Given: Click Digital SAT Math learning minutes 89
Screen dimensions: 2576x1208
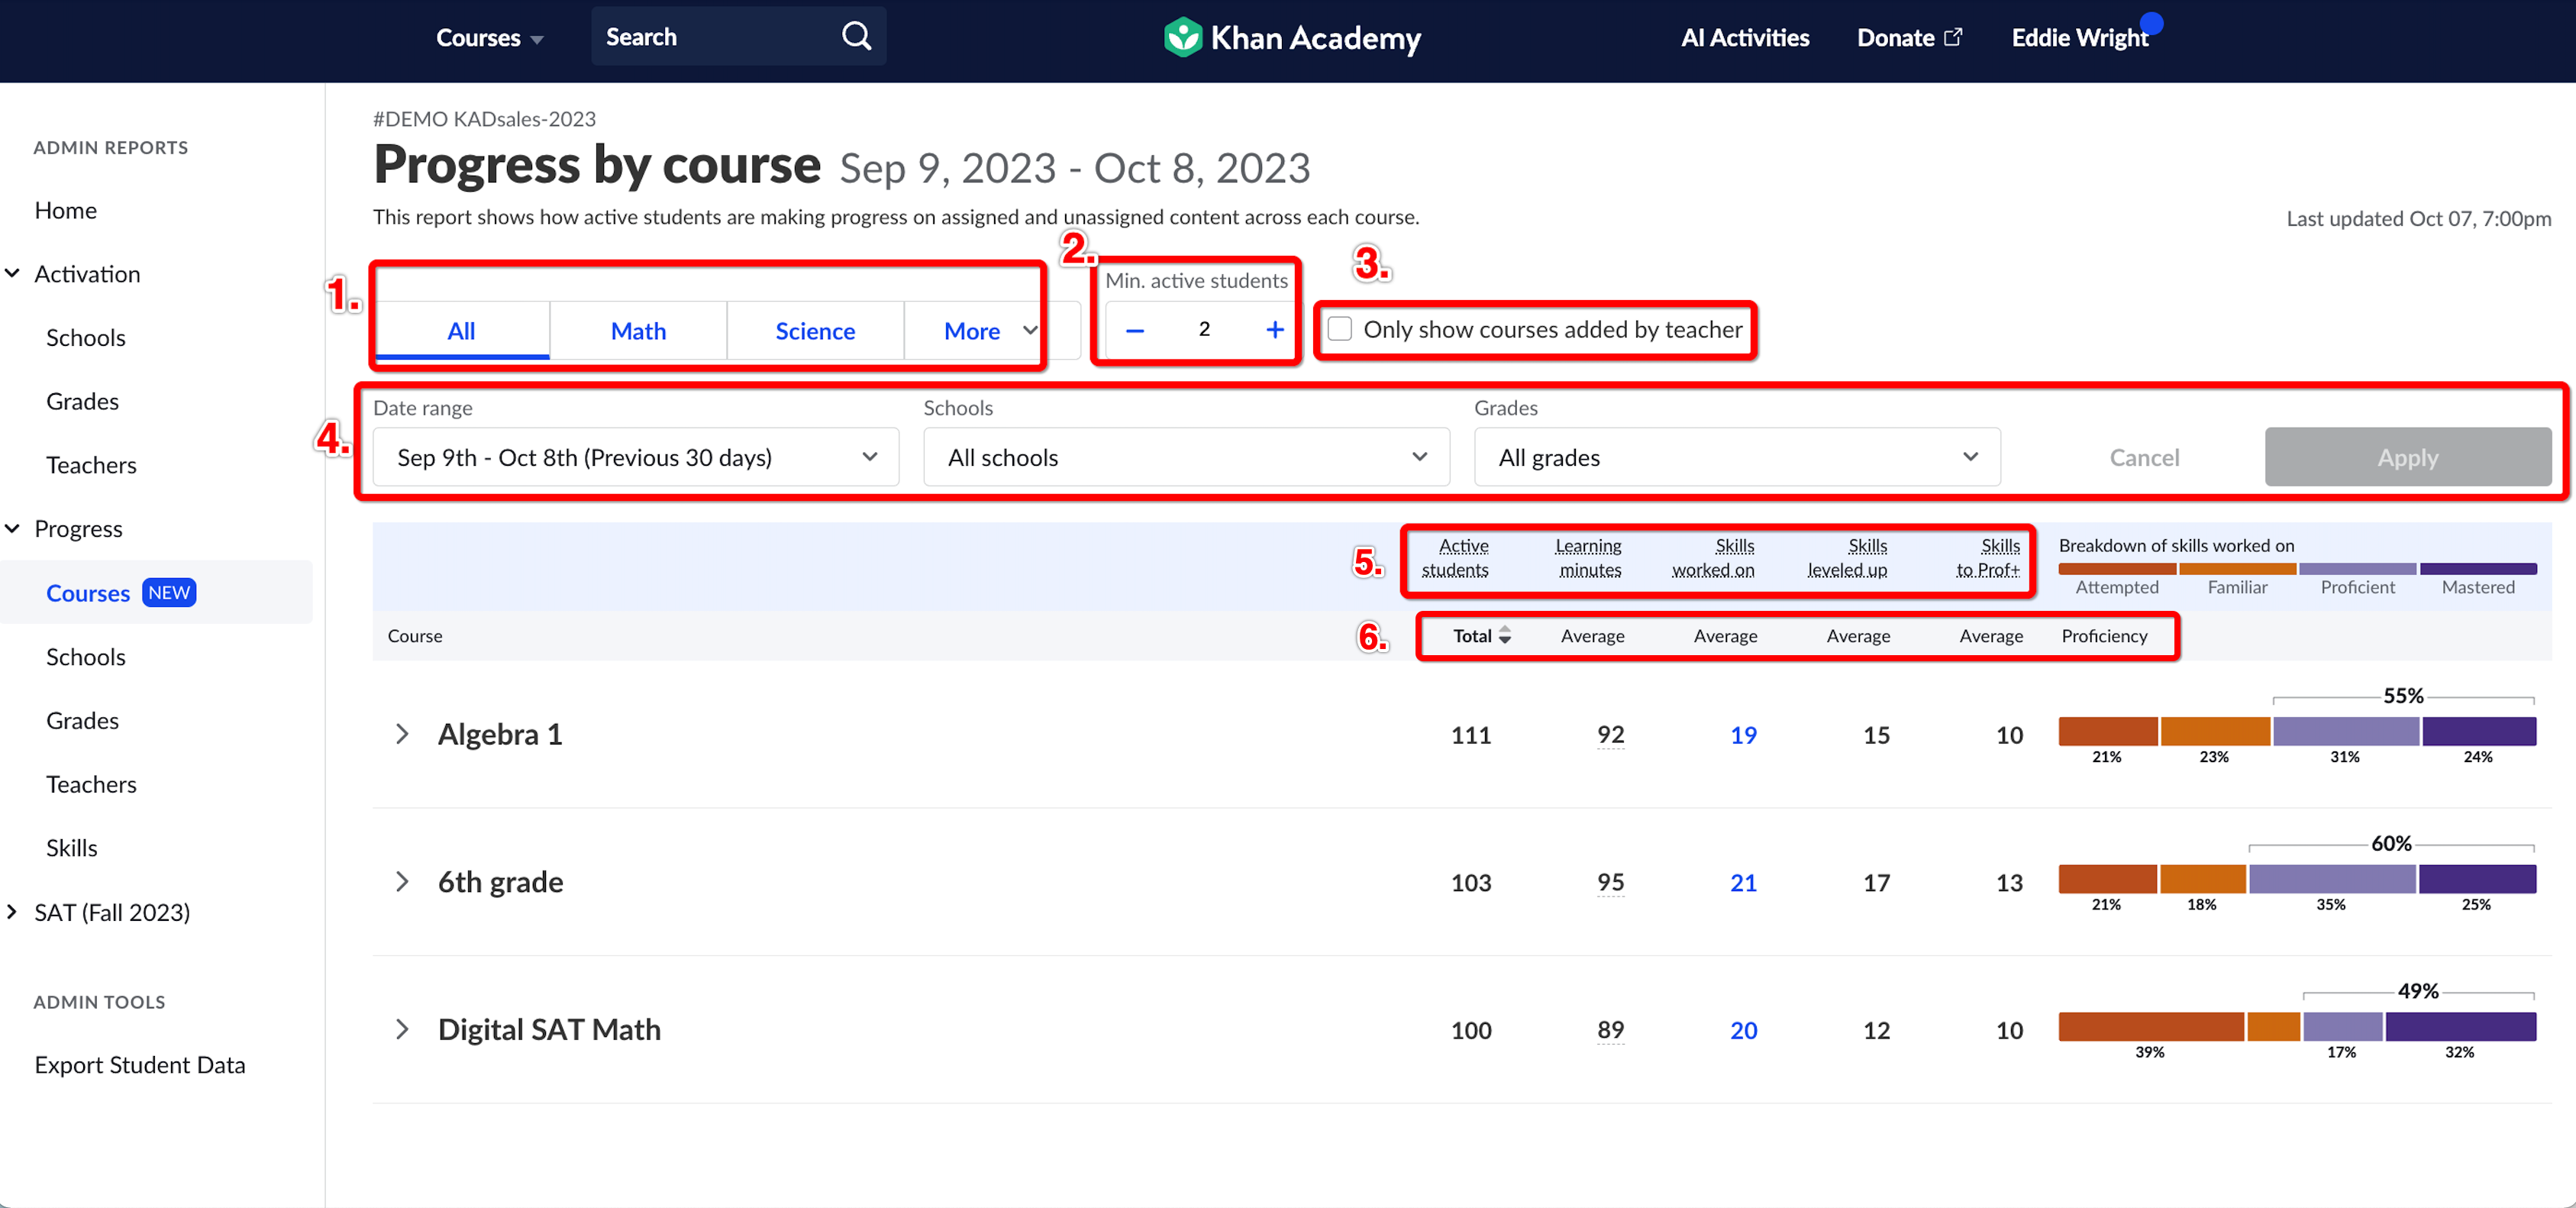Looking at the screenshot, I should coord(1610,1030).
